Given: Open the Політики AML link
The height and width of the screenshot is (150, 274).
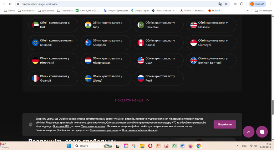Looking at the screenshot, I should click(x=61, y=126).
